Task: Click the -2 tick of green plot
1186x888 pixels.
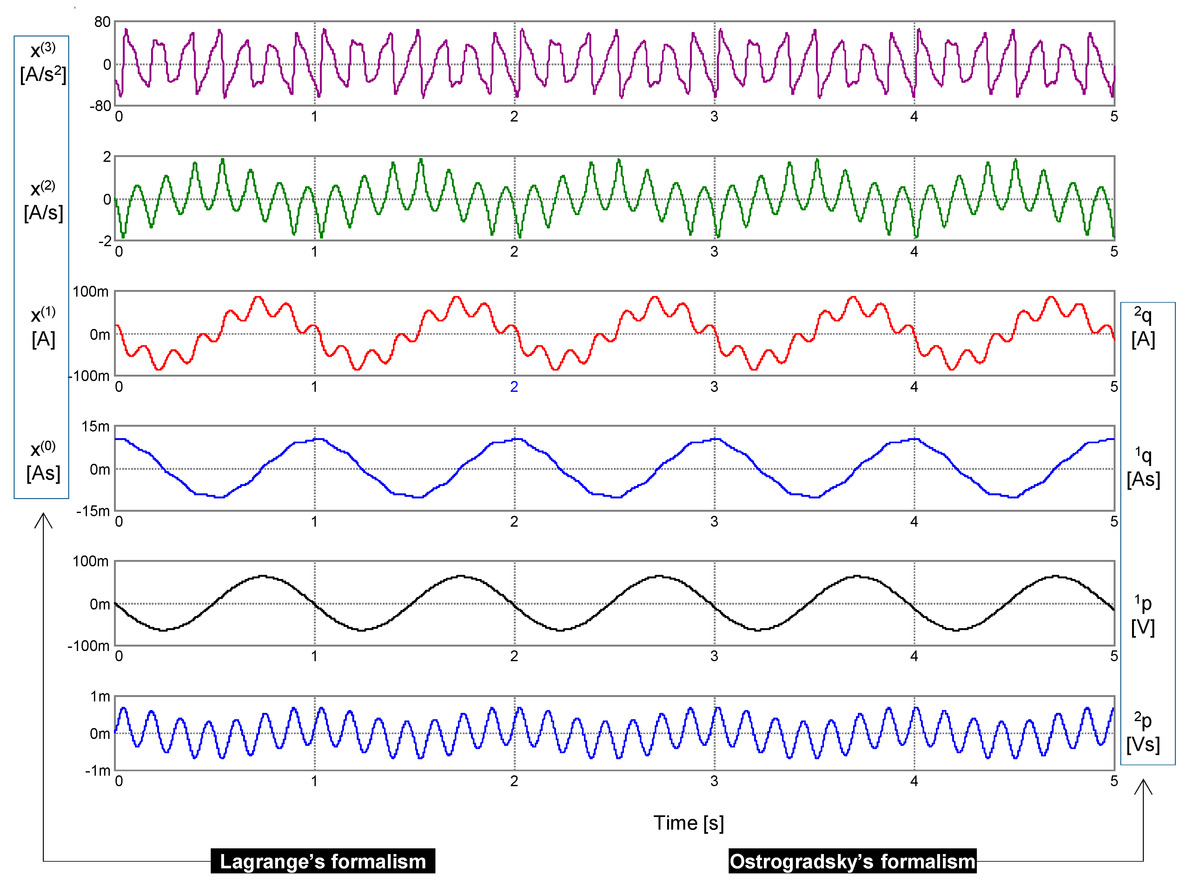Action: pos(104,241)
